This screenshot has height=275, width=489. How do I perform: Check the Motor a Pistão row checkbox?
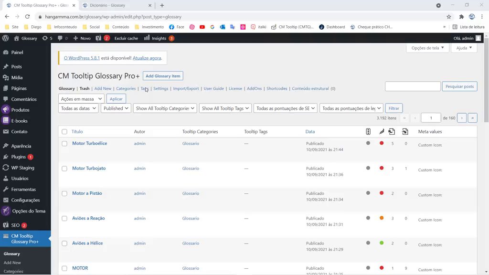64,194
